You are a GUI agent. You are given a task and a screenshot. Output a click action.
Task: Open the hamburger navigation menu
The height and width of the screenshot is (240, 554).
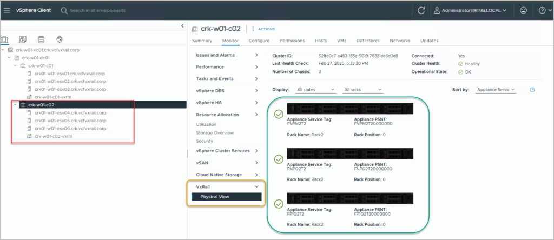click(7, 10)
